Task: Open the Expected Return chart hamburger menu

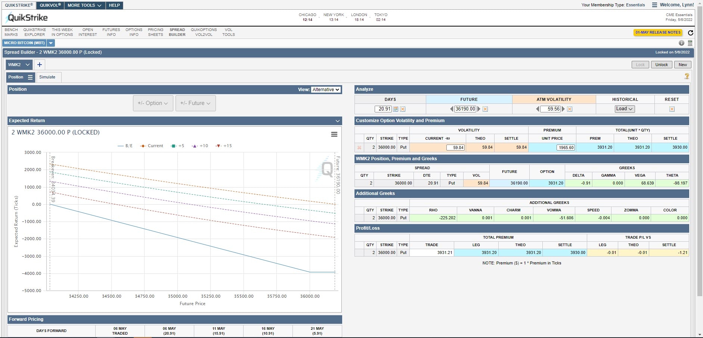Action: point(334,134)
